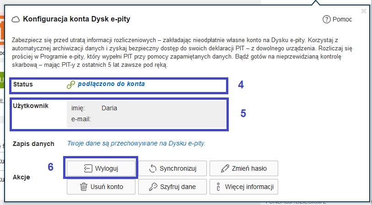
Task: Click the Użytkownik label
Action: click(31, 106)
